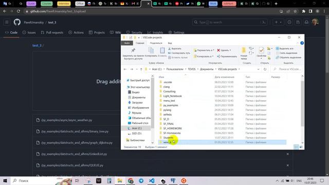This screenshot has height=185, width=329.
Task: Click Пользователи in the address breadcrumb
Action: pyautogui.click(x=175, y=69)
